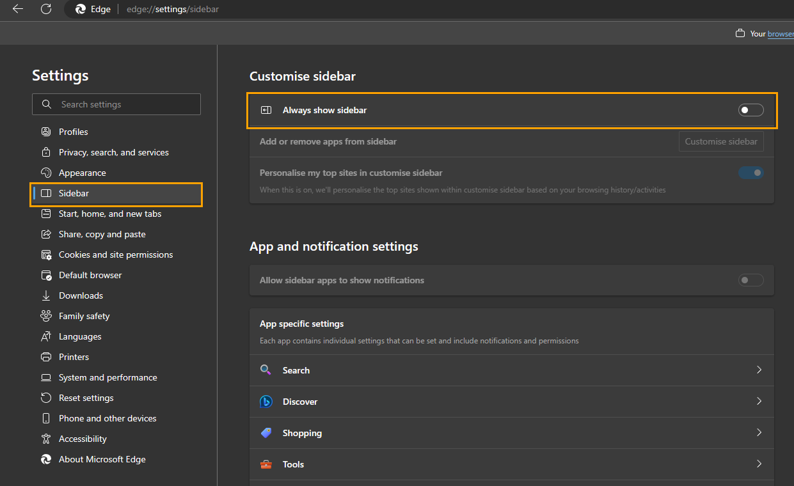The width and height of the screenshot is (794, 486).
Task: Click the Profiles icon
Action: 46,132
